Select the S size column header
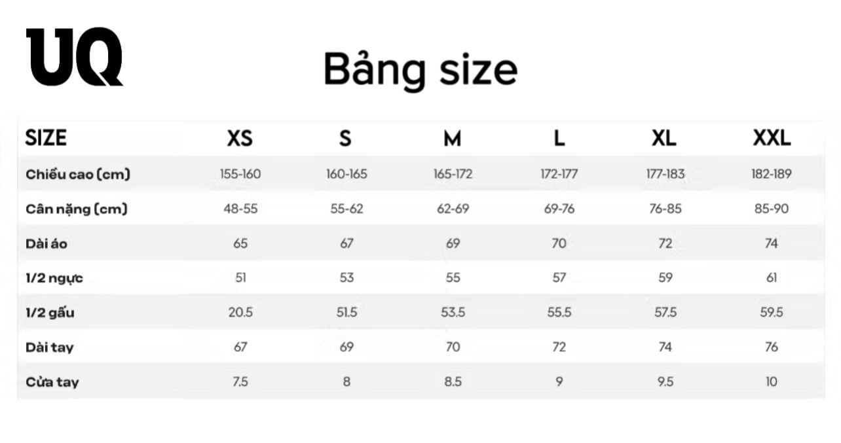This screenshot has height=443, width=841. pos(345,139)
